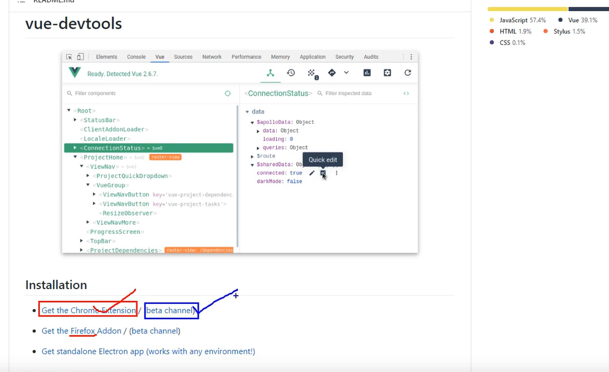Open the Audits tab

(371, 56)
